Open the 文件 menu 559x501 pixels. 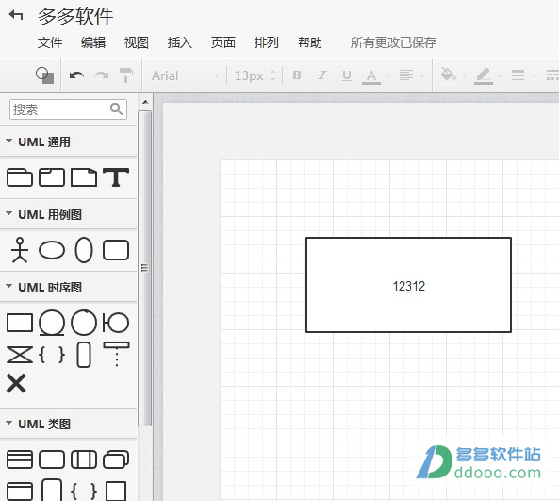point(50,42)
